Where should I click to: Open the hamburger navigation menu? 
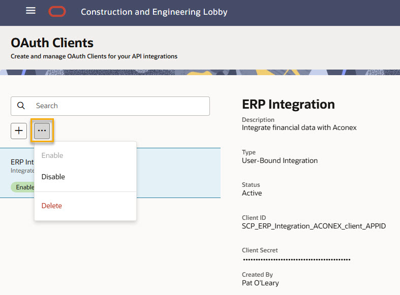pyautogui.click(x=30, y=11)
